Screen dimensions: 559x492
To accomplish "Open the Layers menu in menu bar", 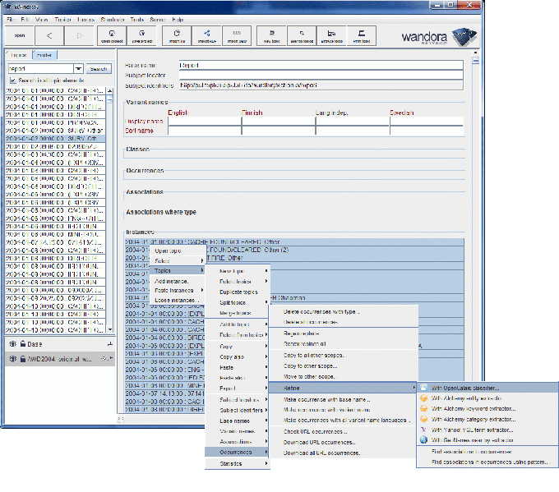I will point(85,18).
